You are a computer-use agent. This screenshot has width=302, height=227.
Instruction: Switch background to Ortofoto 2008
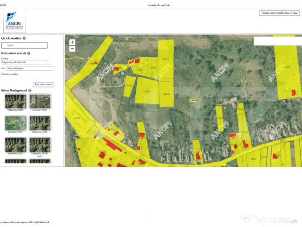(x=40, y=101)
